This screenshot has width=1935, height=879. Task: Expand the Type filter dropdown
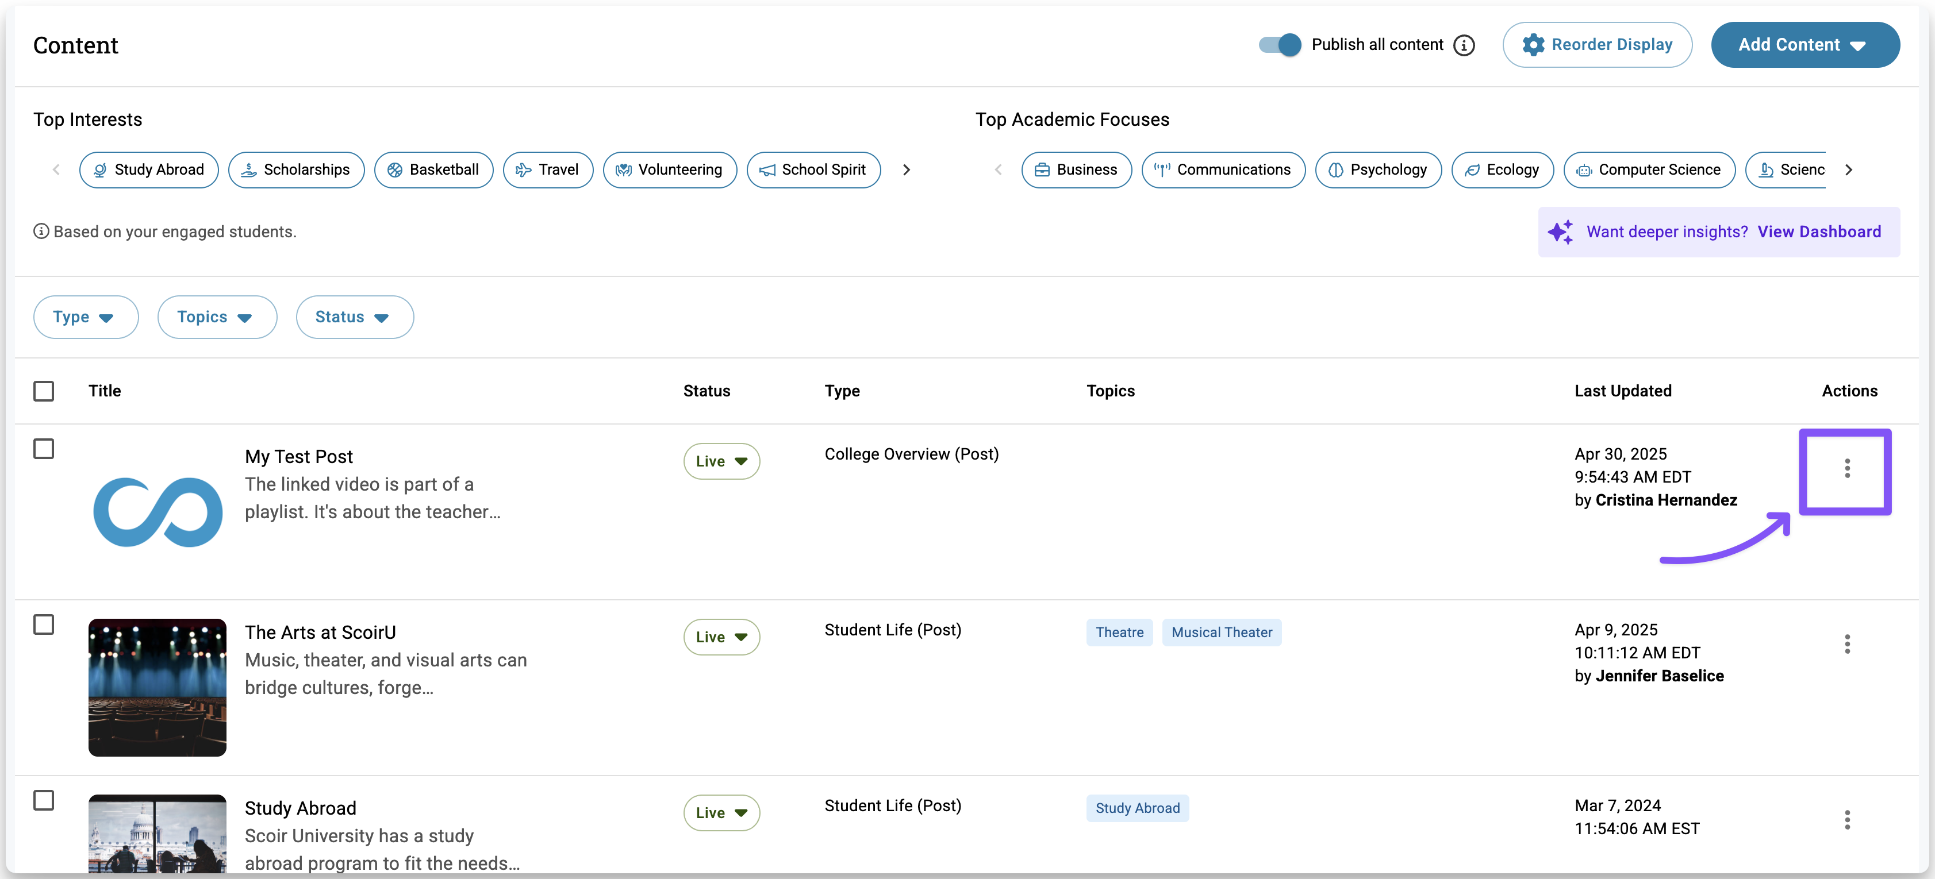(x=85, y=317)
